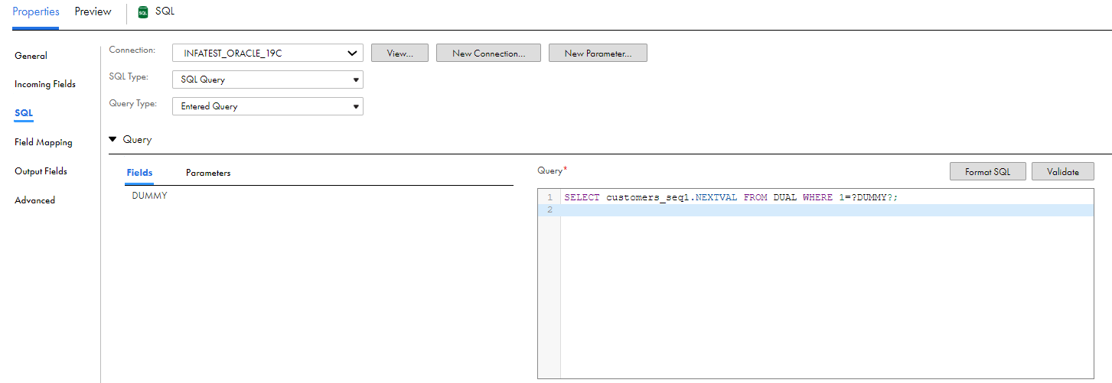
Task: Click the DUAL keyword in query
Action: [784, 197]
